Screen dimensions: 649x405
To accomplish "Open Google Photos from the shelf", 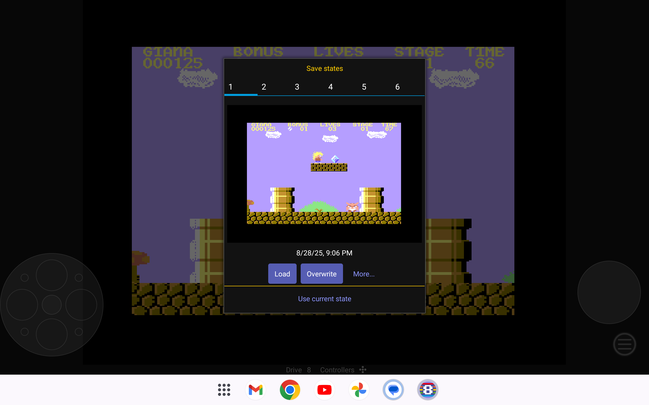I will click(359, 390).
